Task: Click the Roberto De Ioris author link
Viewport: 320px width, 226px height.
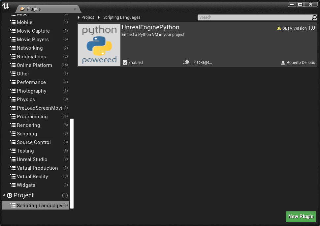Action: [301, 63]
